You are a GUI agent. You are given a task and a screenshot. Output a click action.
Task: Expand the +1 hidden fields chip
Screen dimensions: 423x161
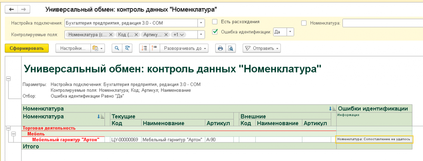click(178, 35)
